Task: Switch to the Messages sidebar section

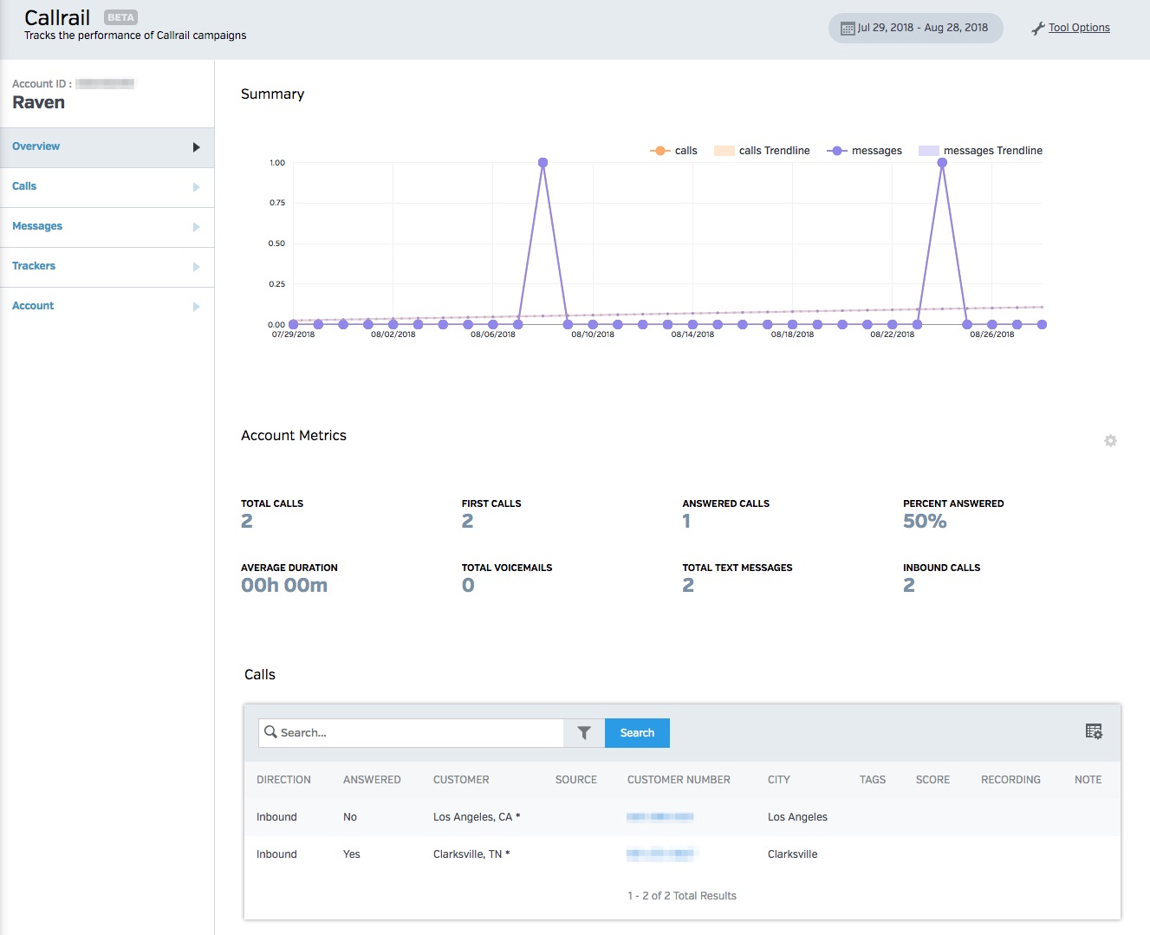Action: click(x=37, y=226)
